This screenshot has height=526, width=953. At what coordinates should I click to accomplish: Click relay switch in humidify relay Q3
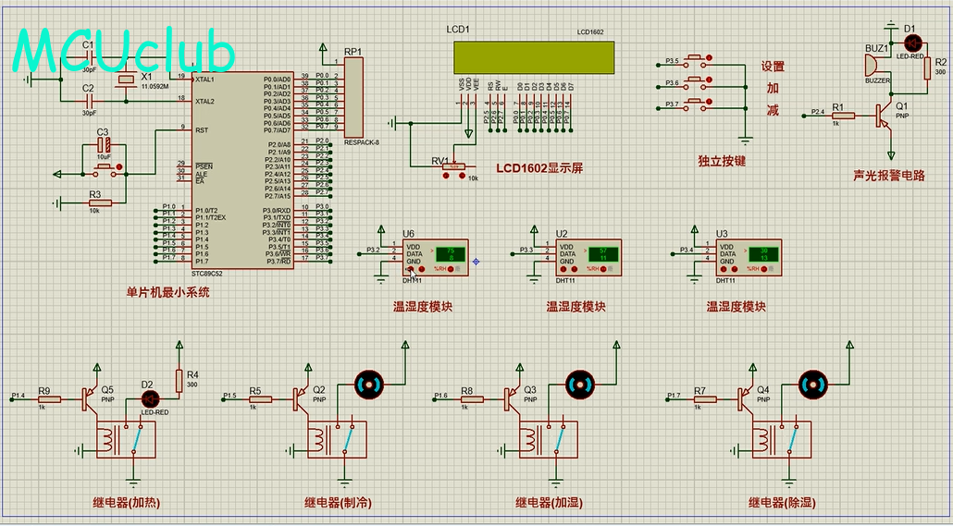point(558,440)
